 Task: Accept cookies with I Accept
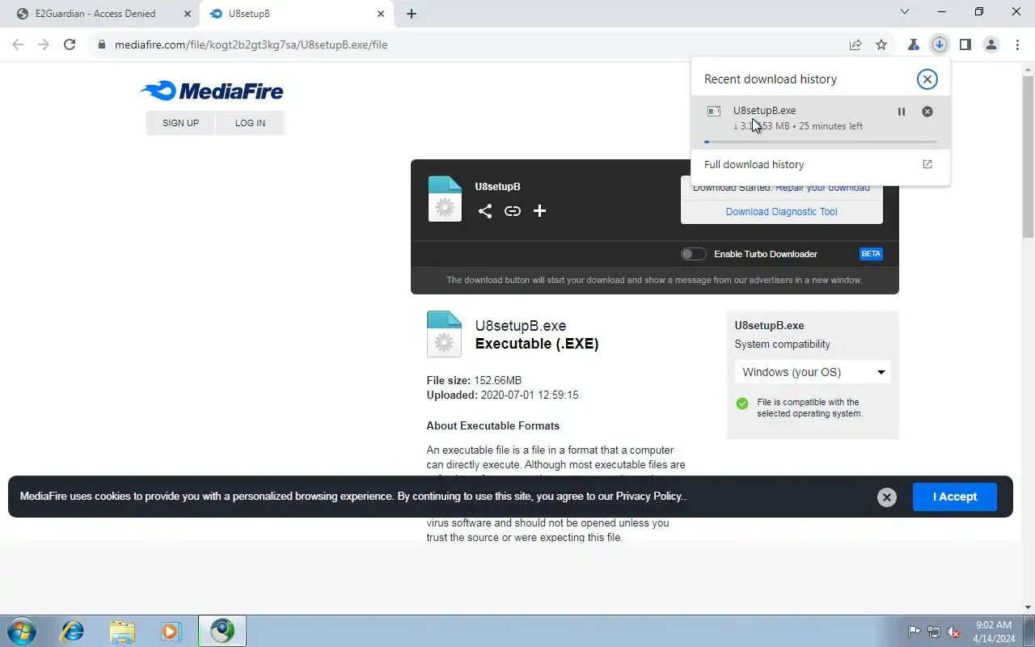coord(955,497)
